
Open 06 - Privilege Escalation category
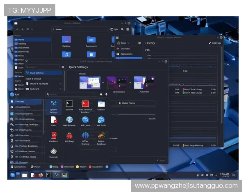[x=25, y=146]
